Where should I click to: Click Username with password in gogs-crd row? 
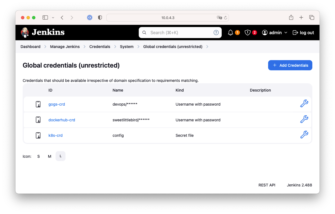click(198, 104)
